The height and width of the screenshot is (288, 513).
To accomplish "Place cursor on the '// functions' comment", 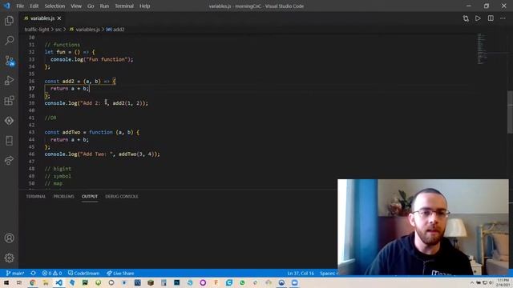I will tap(63, 45).
